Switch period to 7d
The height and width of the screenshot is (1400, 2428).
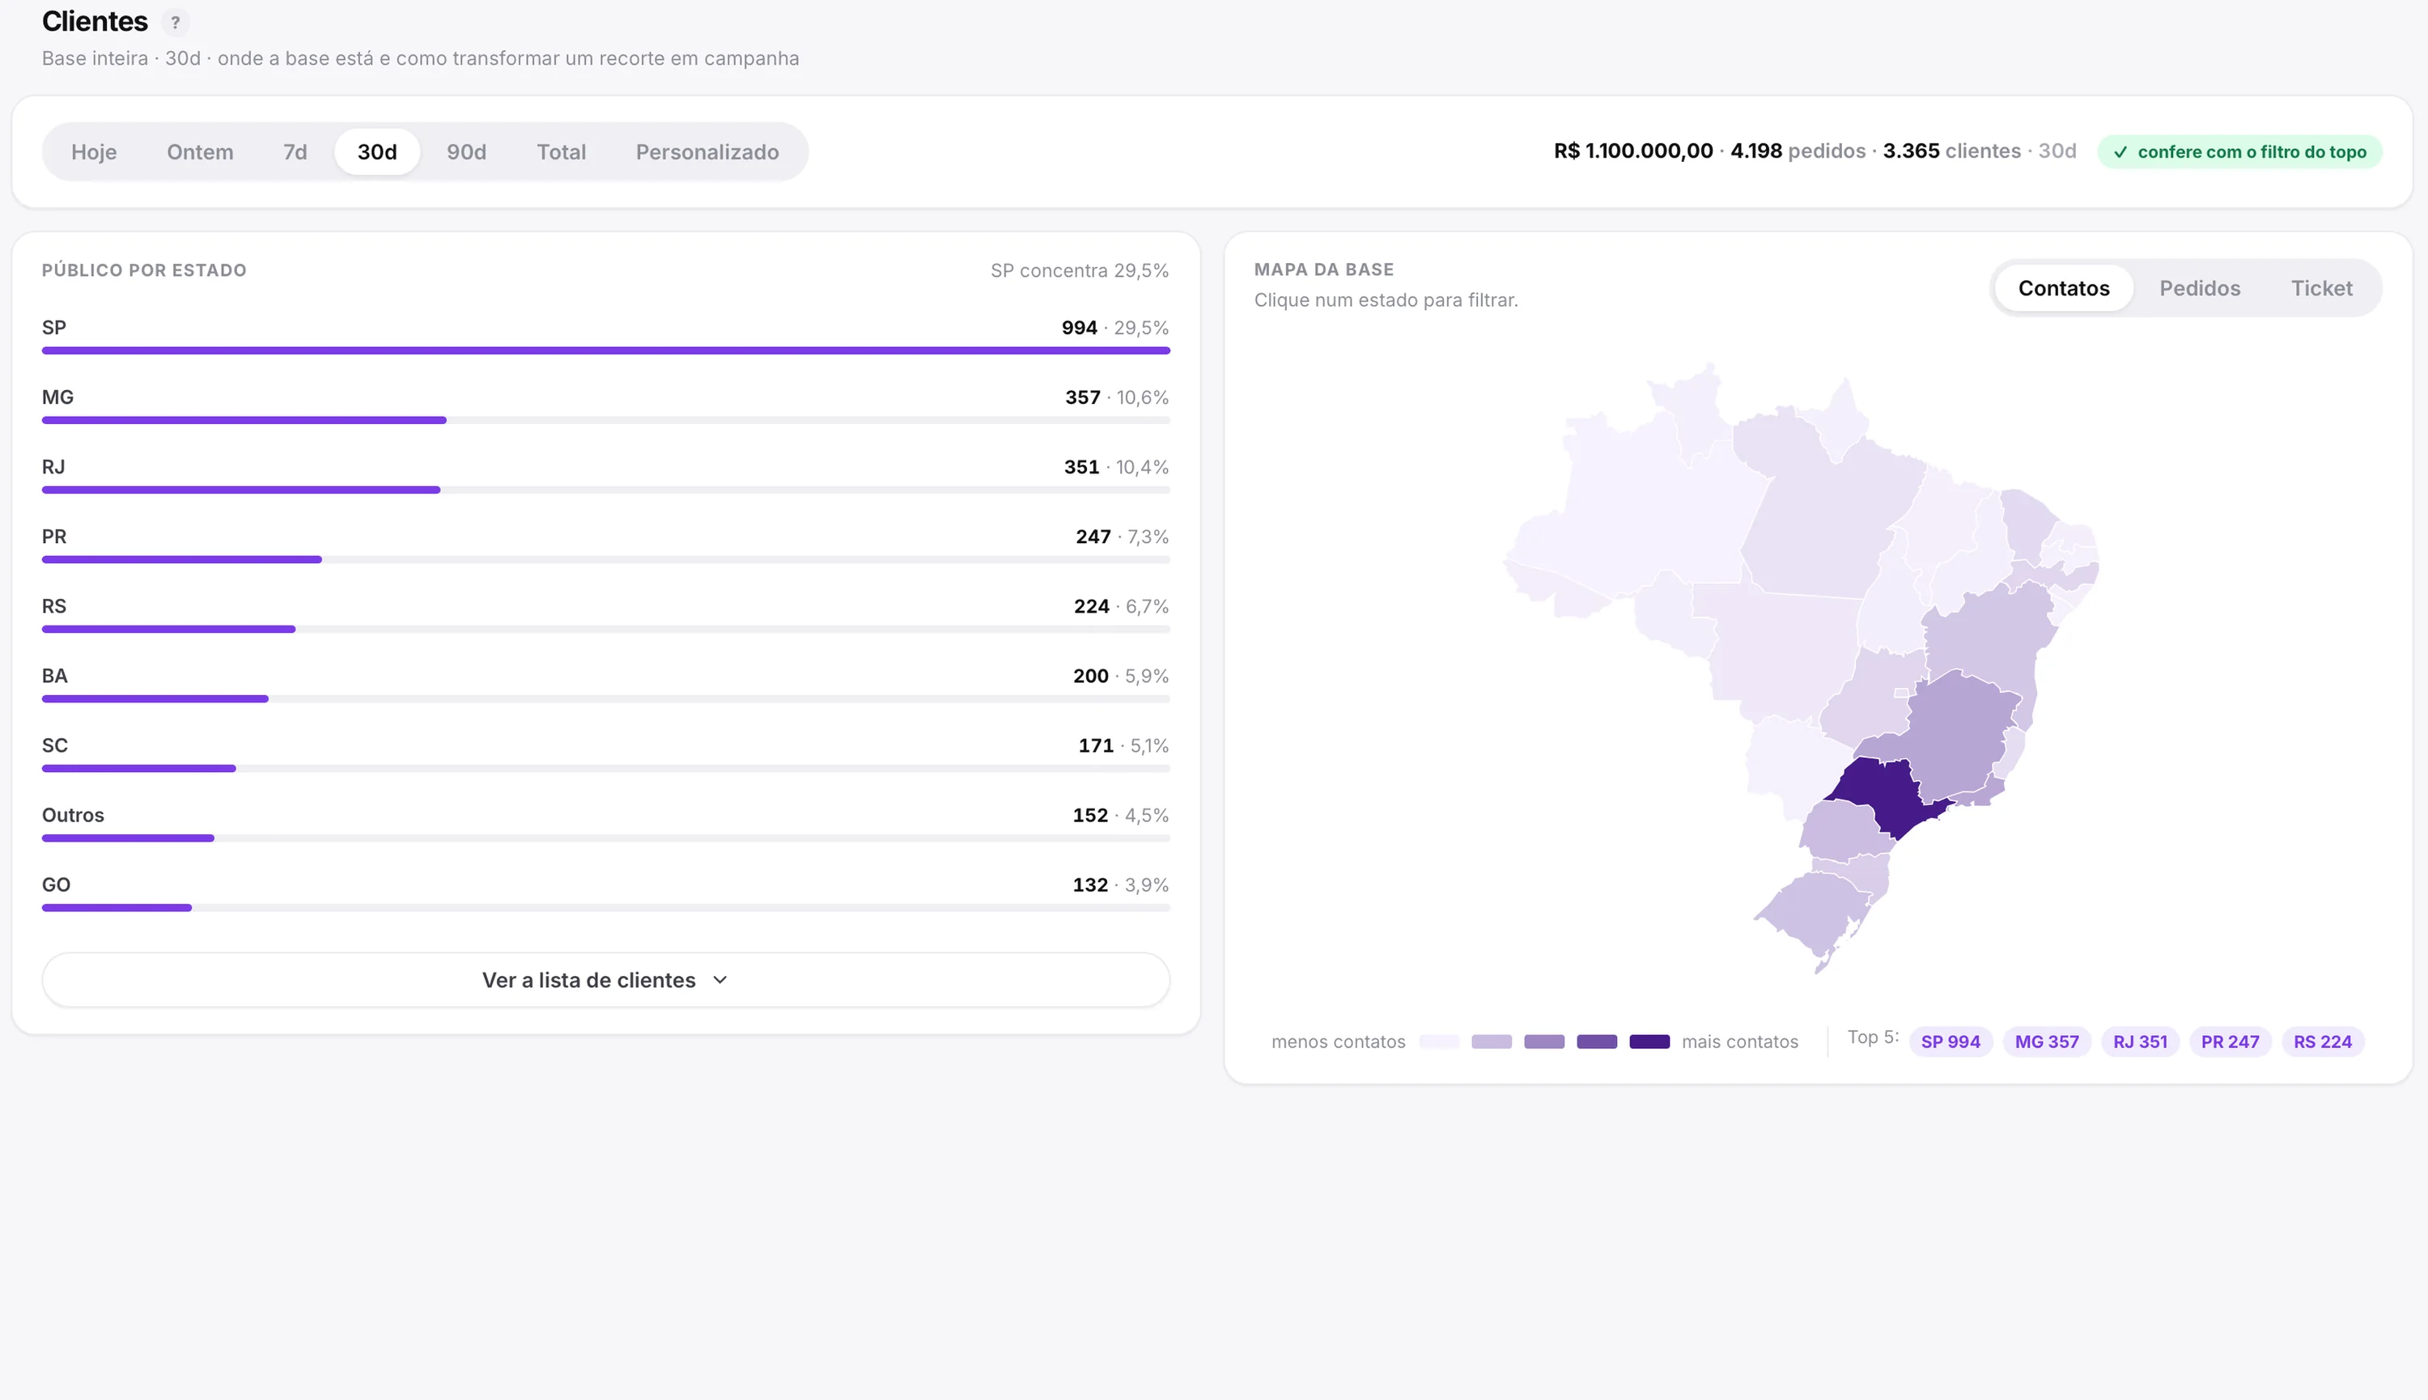pyautogui.click(x=295, y=152)
